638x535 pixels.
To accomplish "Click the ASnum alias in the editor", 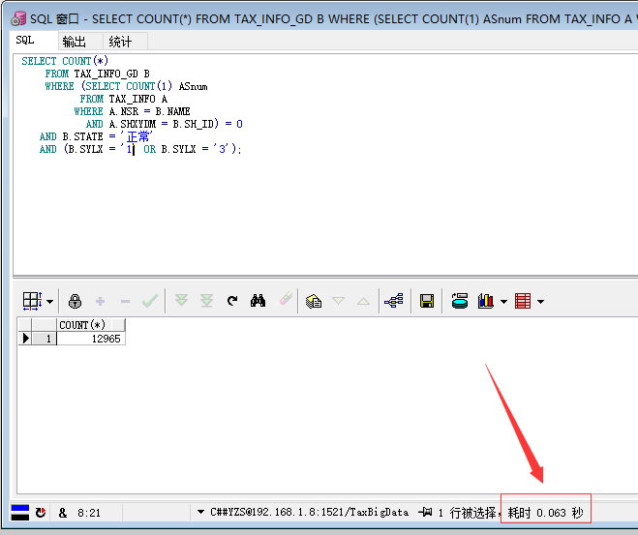I will pos(194,86).
